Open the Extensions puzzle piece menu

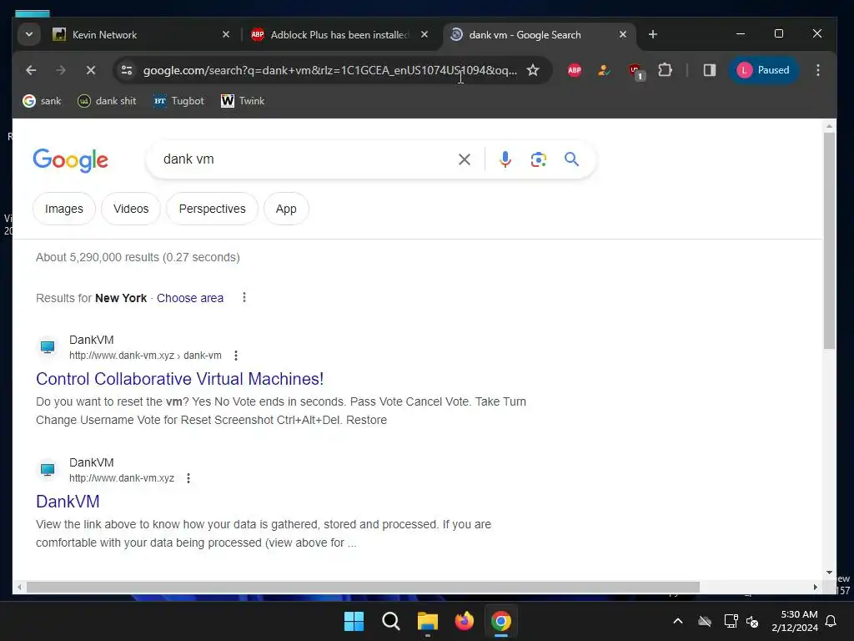[665, 70]
